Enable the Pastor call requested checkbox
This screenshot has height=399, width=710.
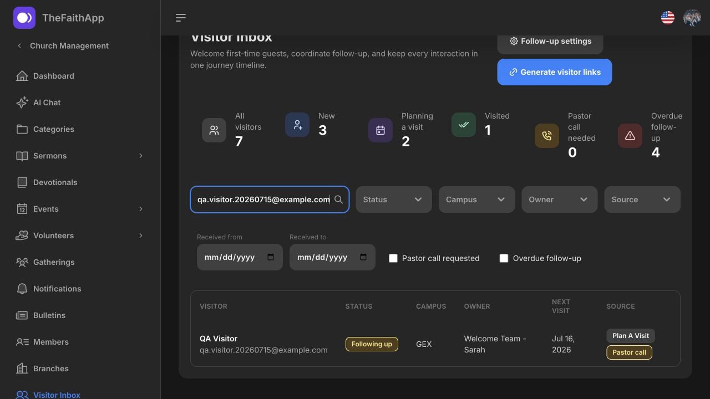pyautogui.click(x=393, y=258)
